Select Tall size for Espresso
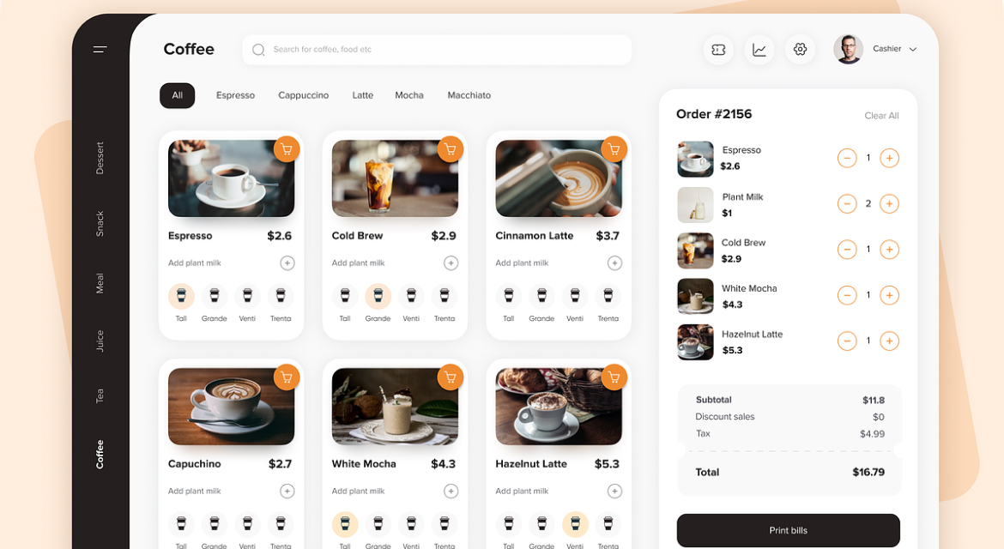Image resolution: width=1004 pixels, height=549 pixels. (x=181, y=296)
